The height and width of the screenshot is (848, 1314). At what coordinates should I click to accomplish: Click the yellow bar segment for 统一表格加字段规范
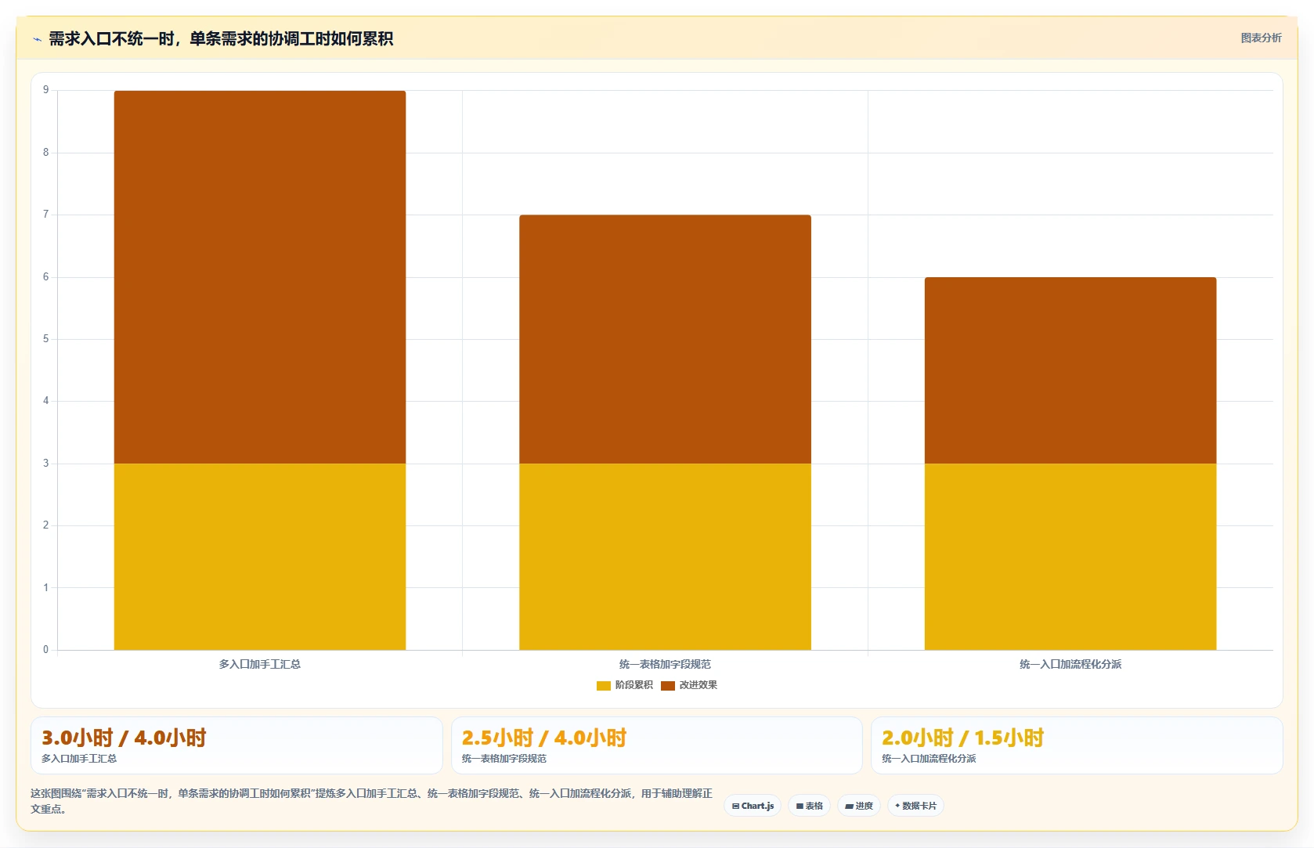click(665, 557)
